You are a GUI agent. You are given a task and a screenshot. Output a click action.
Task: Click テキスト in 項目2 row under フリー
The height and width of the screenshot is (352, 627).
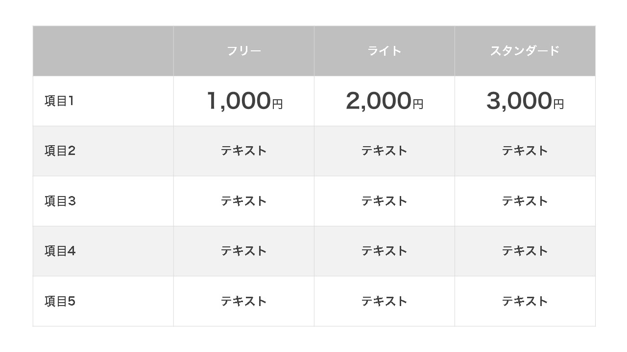(x=244, y=151)
